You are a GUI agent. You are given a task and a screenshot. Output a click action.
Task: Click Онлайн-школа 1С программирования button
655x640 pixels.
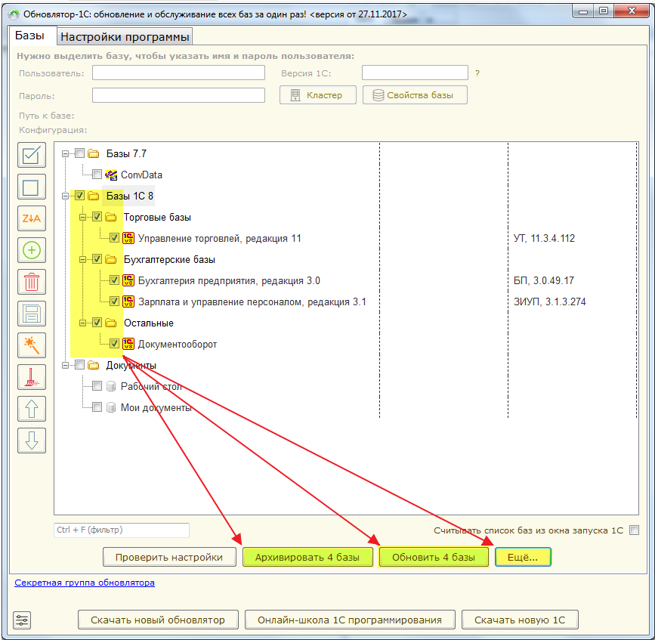[350, 620]
